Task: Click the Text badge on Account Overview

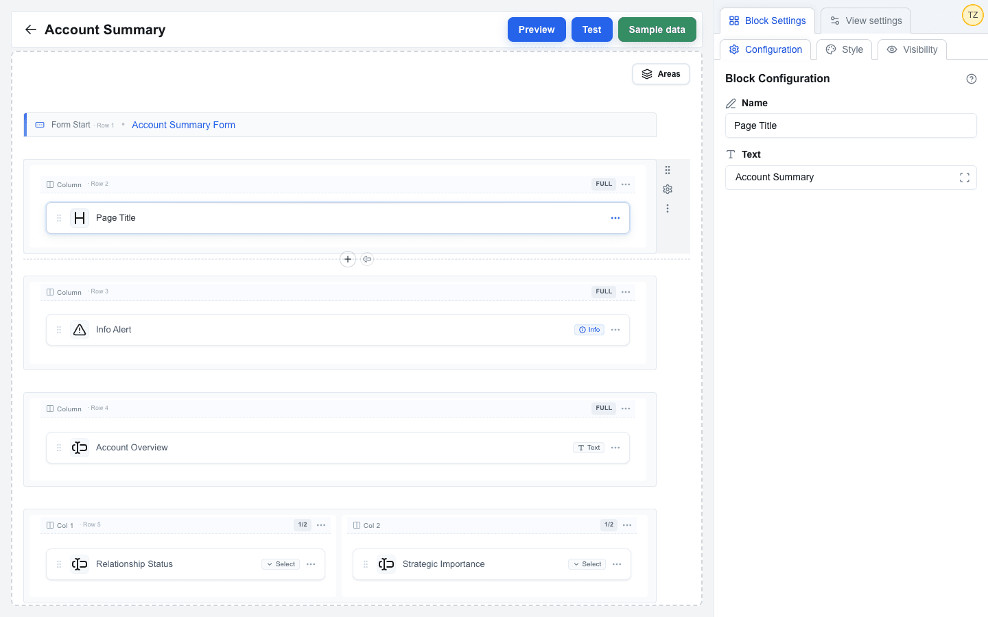Action: (589, 448)
